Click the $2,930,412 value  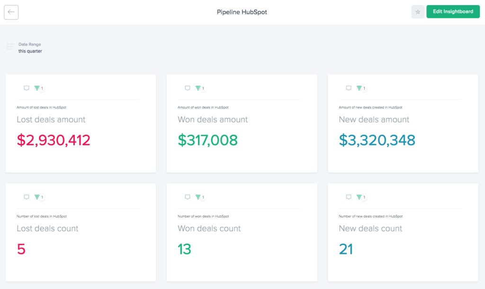(x=54, y=140)
